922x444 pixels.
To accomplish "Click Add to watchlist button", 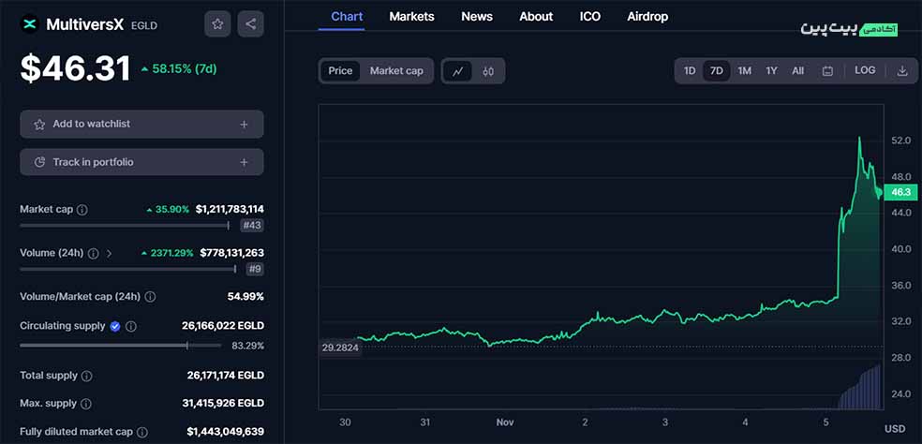I will (x=141, y=124).
